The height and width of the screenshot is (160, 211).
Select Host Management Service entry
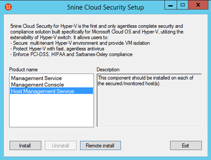pyautogui.click(x=51, y=91)
